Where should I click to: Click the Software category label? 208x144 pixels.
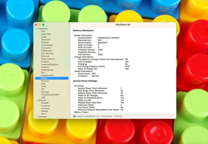tap(42, 117)
